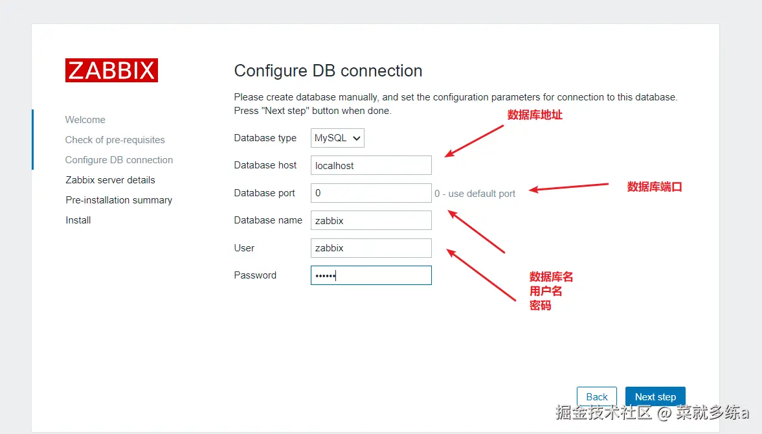Screen dimensions: 762x434
Task: Select the User input field
Action: click(x=371, y=248)
